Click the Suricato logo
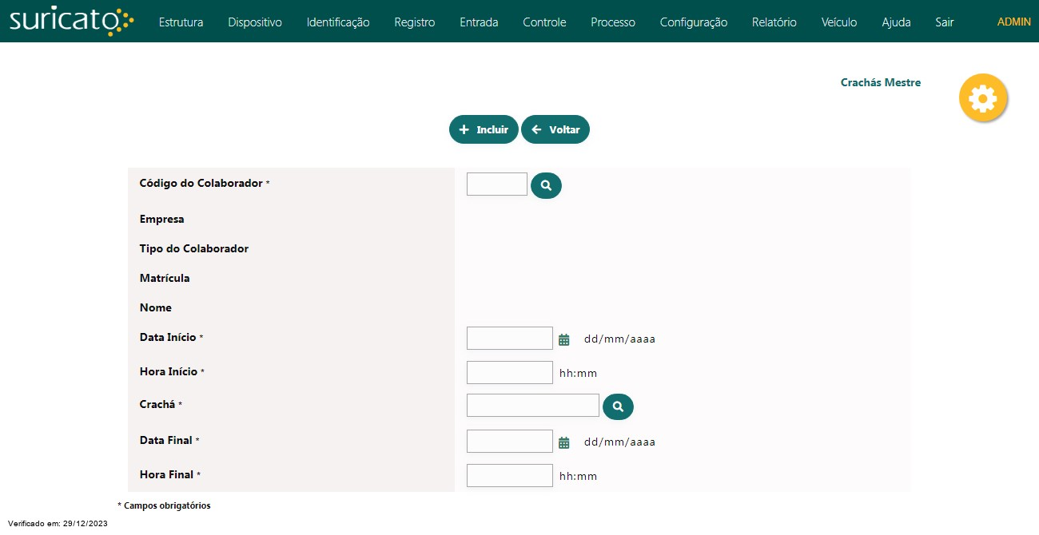 click(71, 22)
